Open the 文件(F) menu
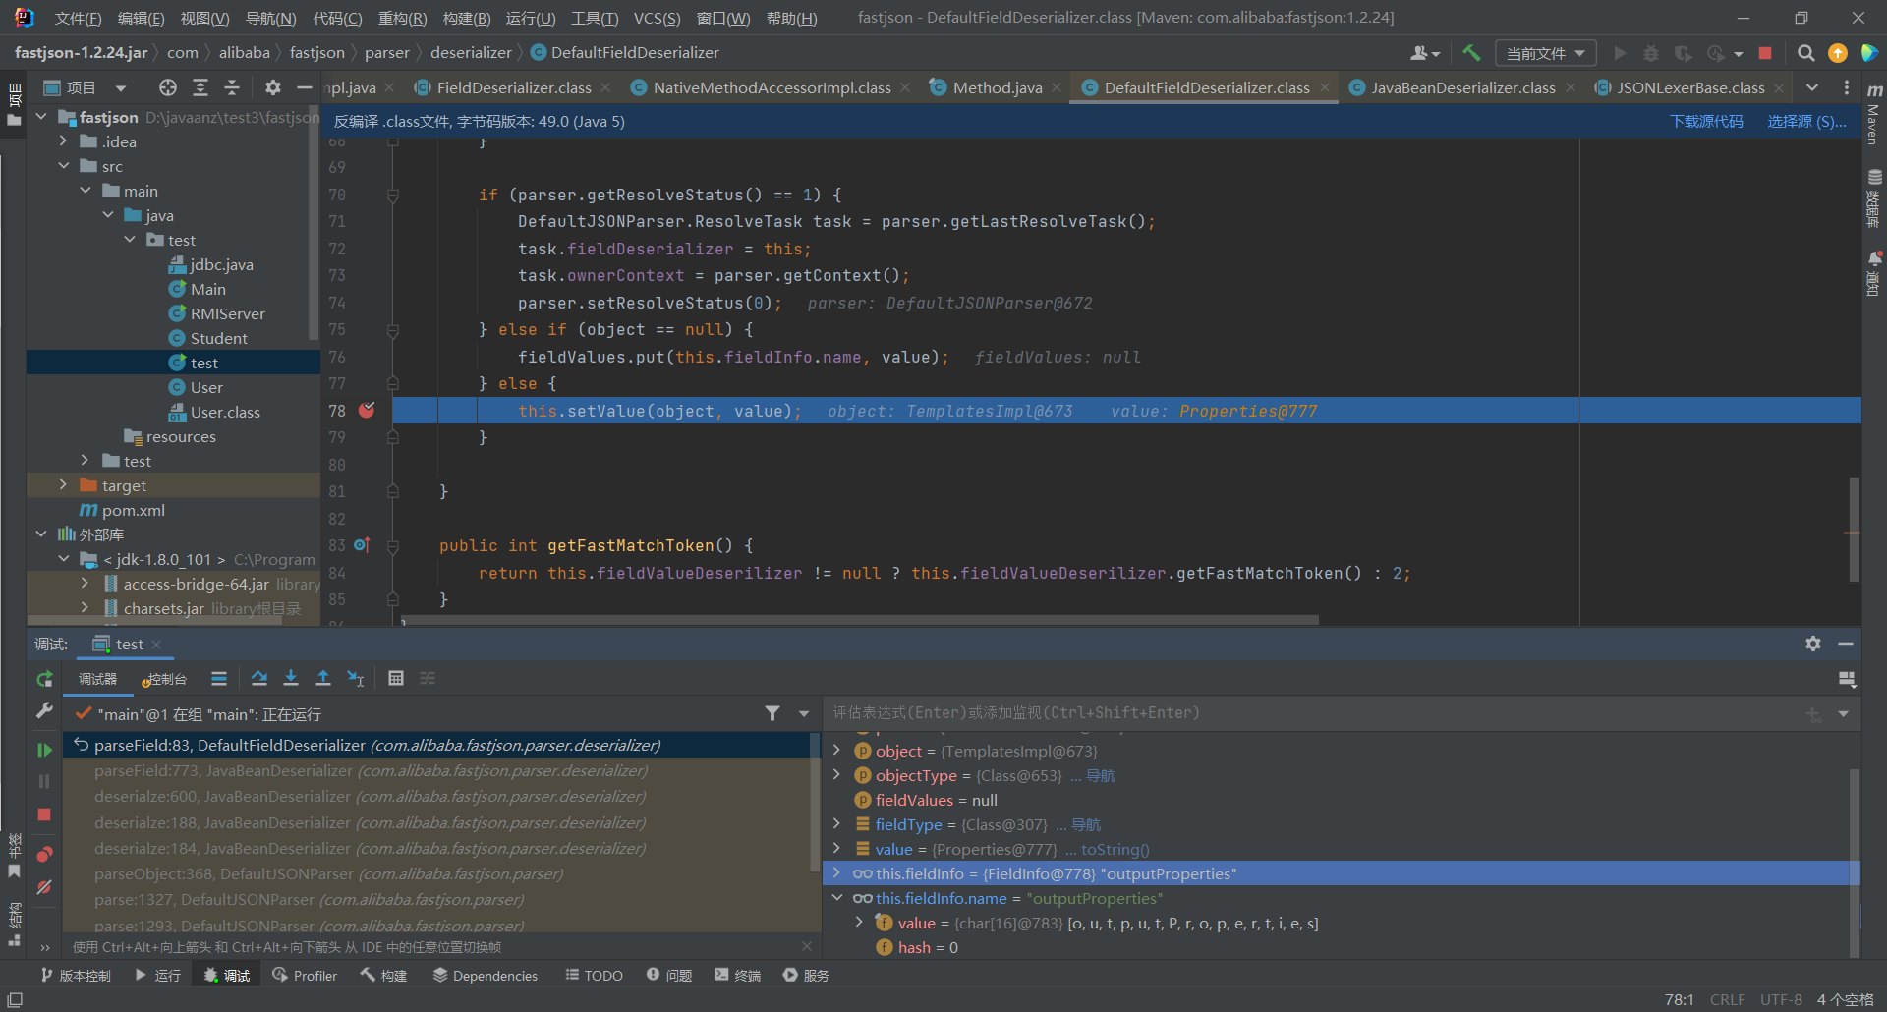1887x1012 pixels. [x=78, y=18]
